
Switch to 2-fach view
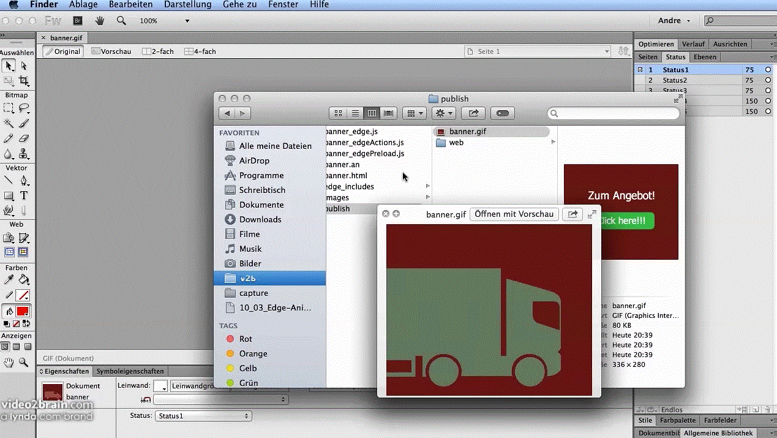pyautogui.click(x=158, y=51)
